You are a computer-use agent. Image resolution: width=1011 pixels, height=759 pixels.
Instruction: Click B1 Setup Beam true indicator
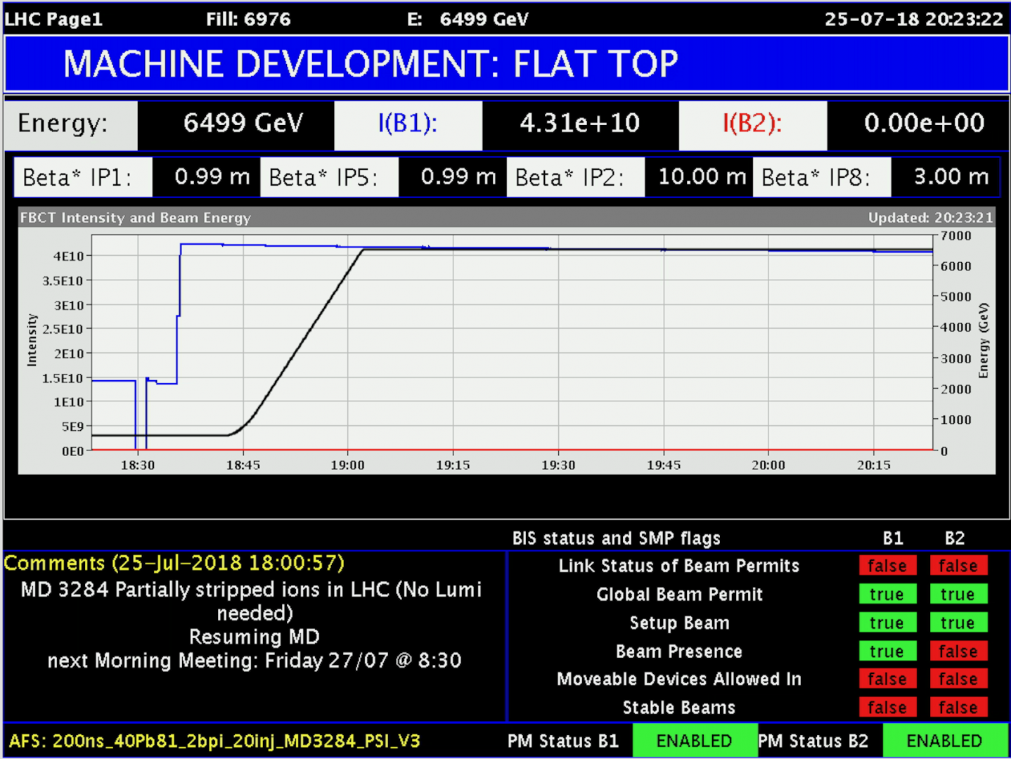pos(887,623)
